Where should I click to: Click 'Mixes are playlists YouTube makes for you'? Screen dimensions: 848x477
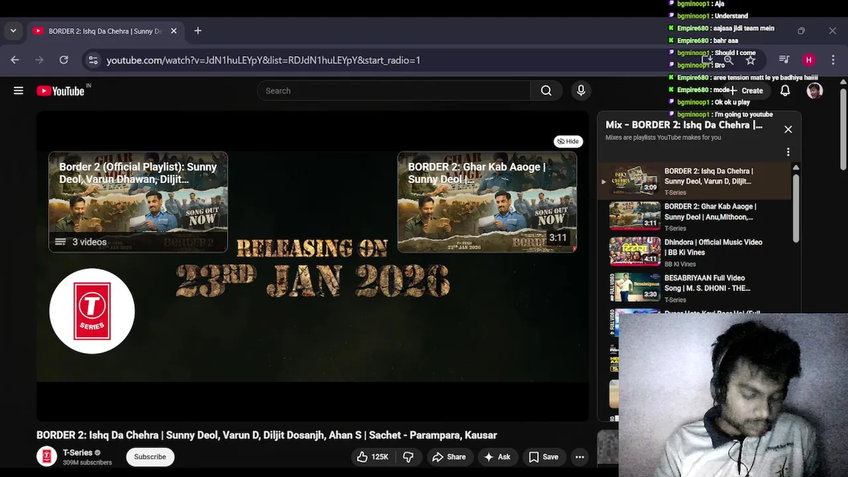[x=663, y=138]
